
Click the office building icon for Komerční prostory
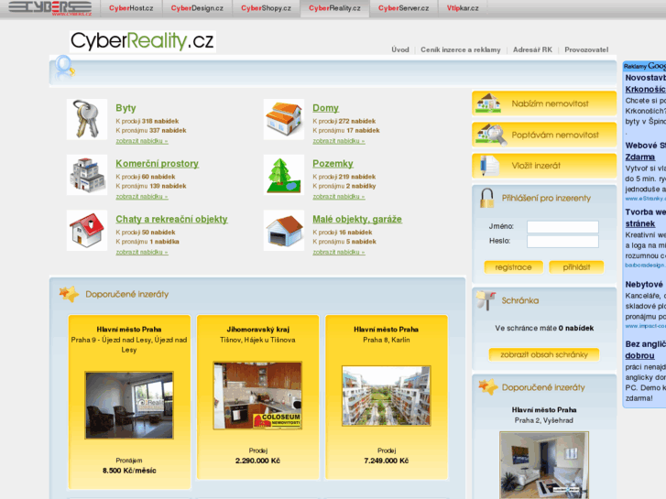pos(87,175)
